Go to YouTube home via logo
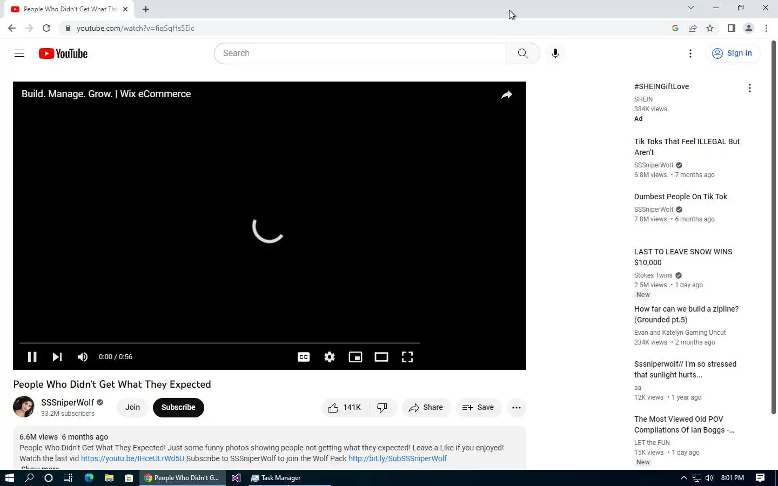This screenshot has height=486, width=778. (63, 53)
